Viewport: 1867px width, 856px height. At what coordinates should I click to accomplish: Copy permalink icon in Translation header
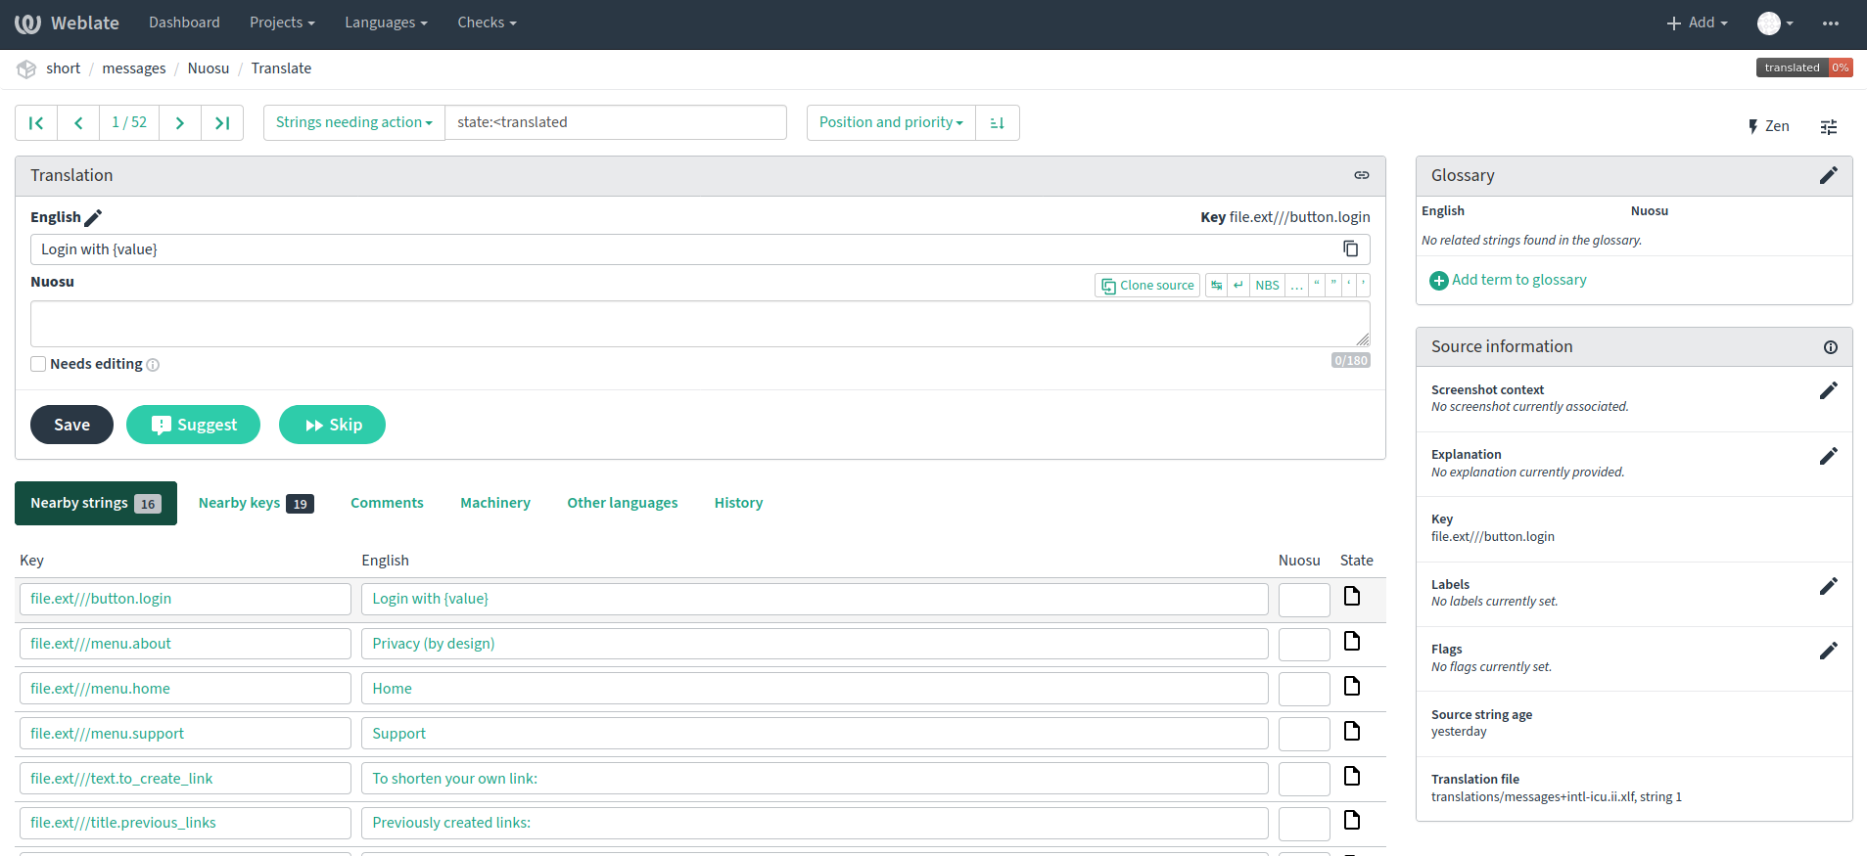(x=1362, y=175)
